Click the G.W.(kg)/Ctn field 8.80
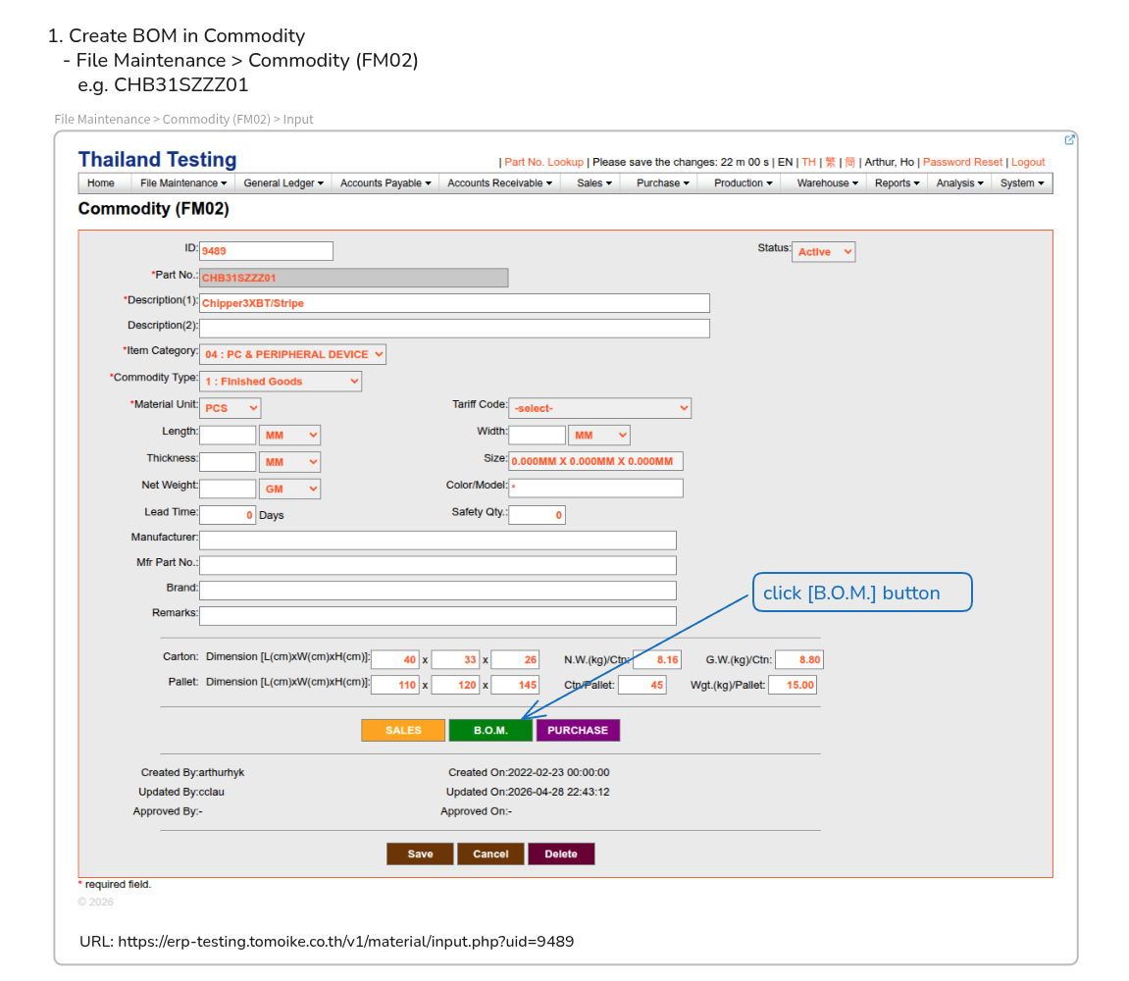The image size is (1129, 981). coord(799,660)
